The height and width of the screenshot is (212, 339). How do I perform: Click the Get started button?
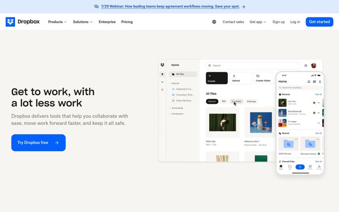tap(319, 22)
